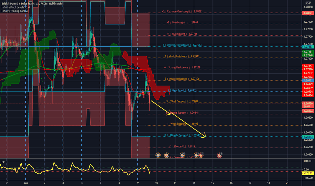Click the -1 Oversold 1.2619 label

coord(182,146)
